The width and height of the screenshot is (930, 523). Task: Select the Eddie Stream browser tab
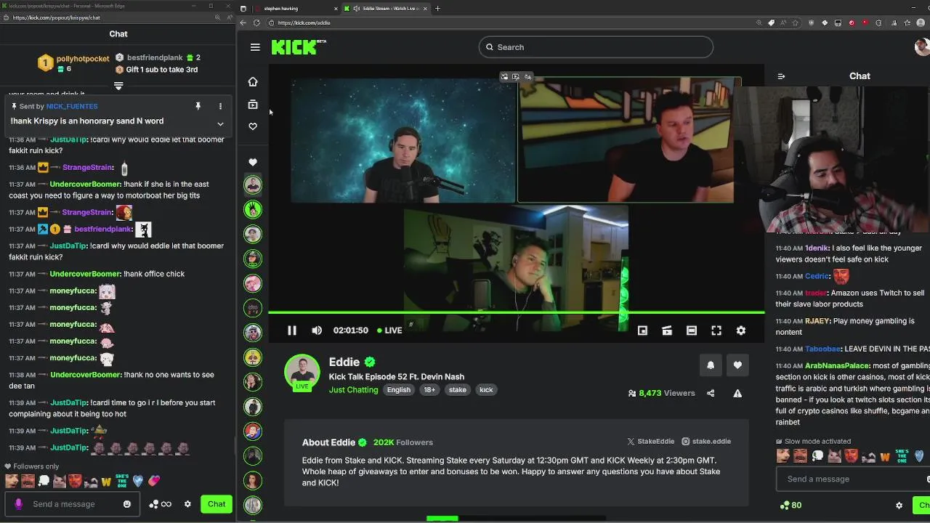387,9
